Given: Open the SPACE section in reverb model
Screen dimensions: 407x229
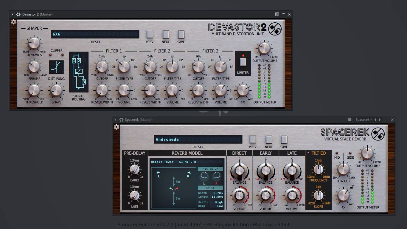Looking at the screenshot, I should tap(210, 188).
